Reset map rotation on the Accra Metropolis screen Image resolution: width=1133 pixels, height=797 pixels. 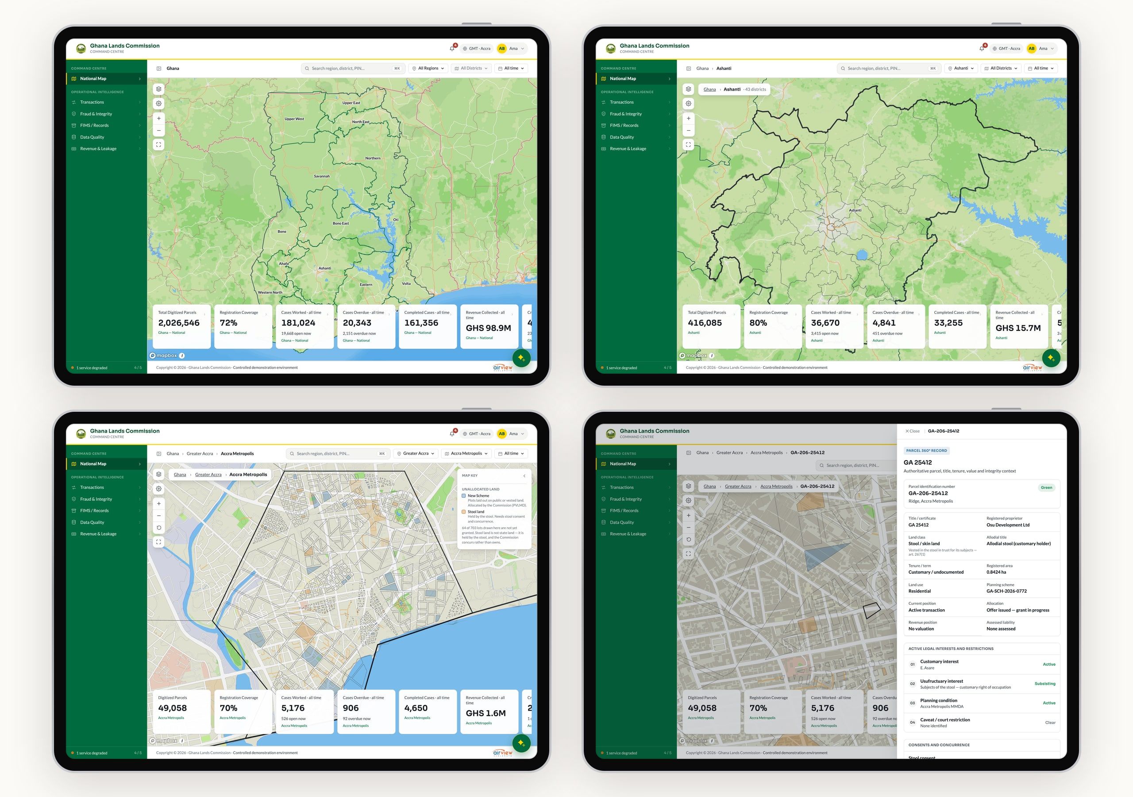click(x=158, y=528)
